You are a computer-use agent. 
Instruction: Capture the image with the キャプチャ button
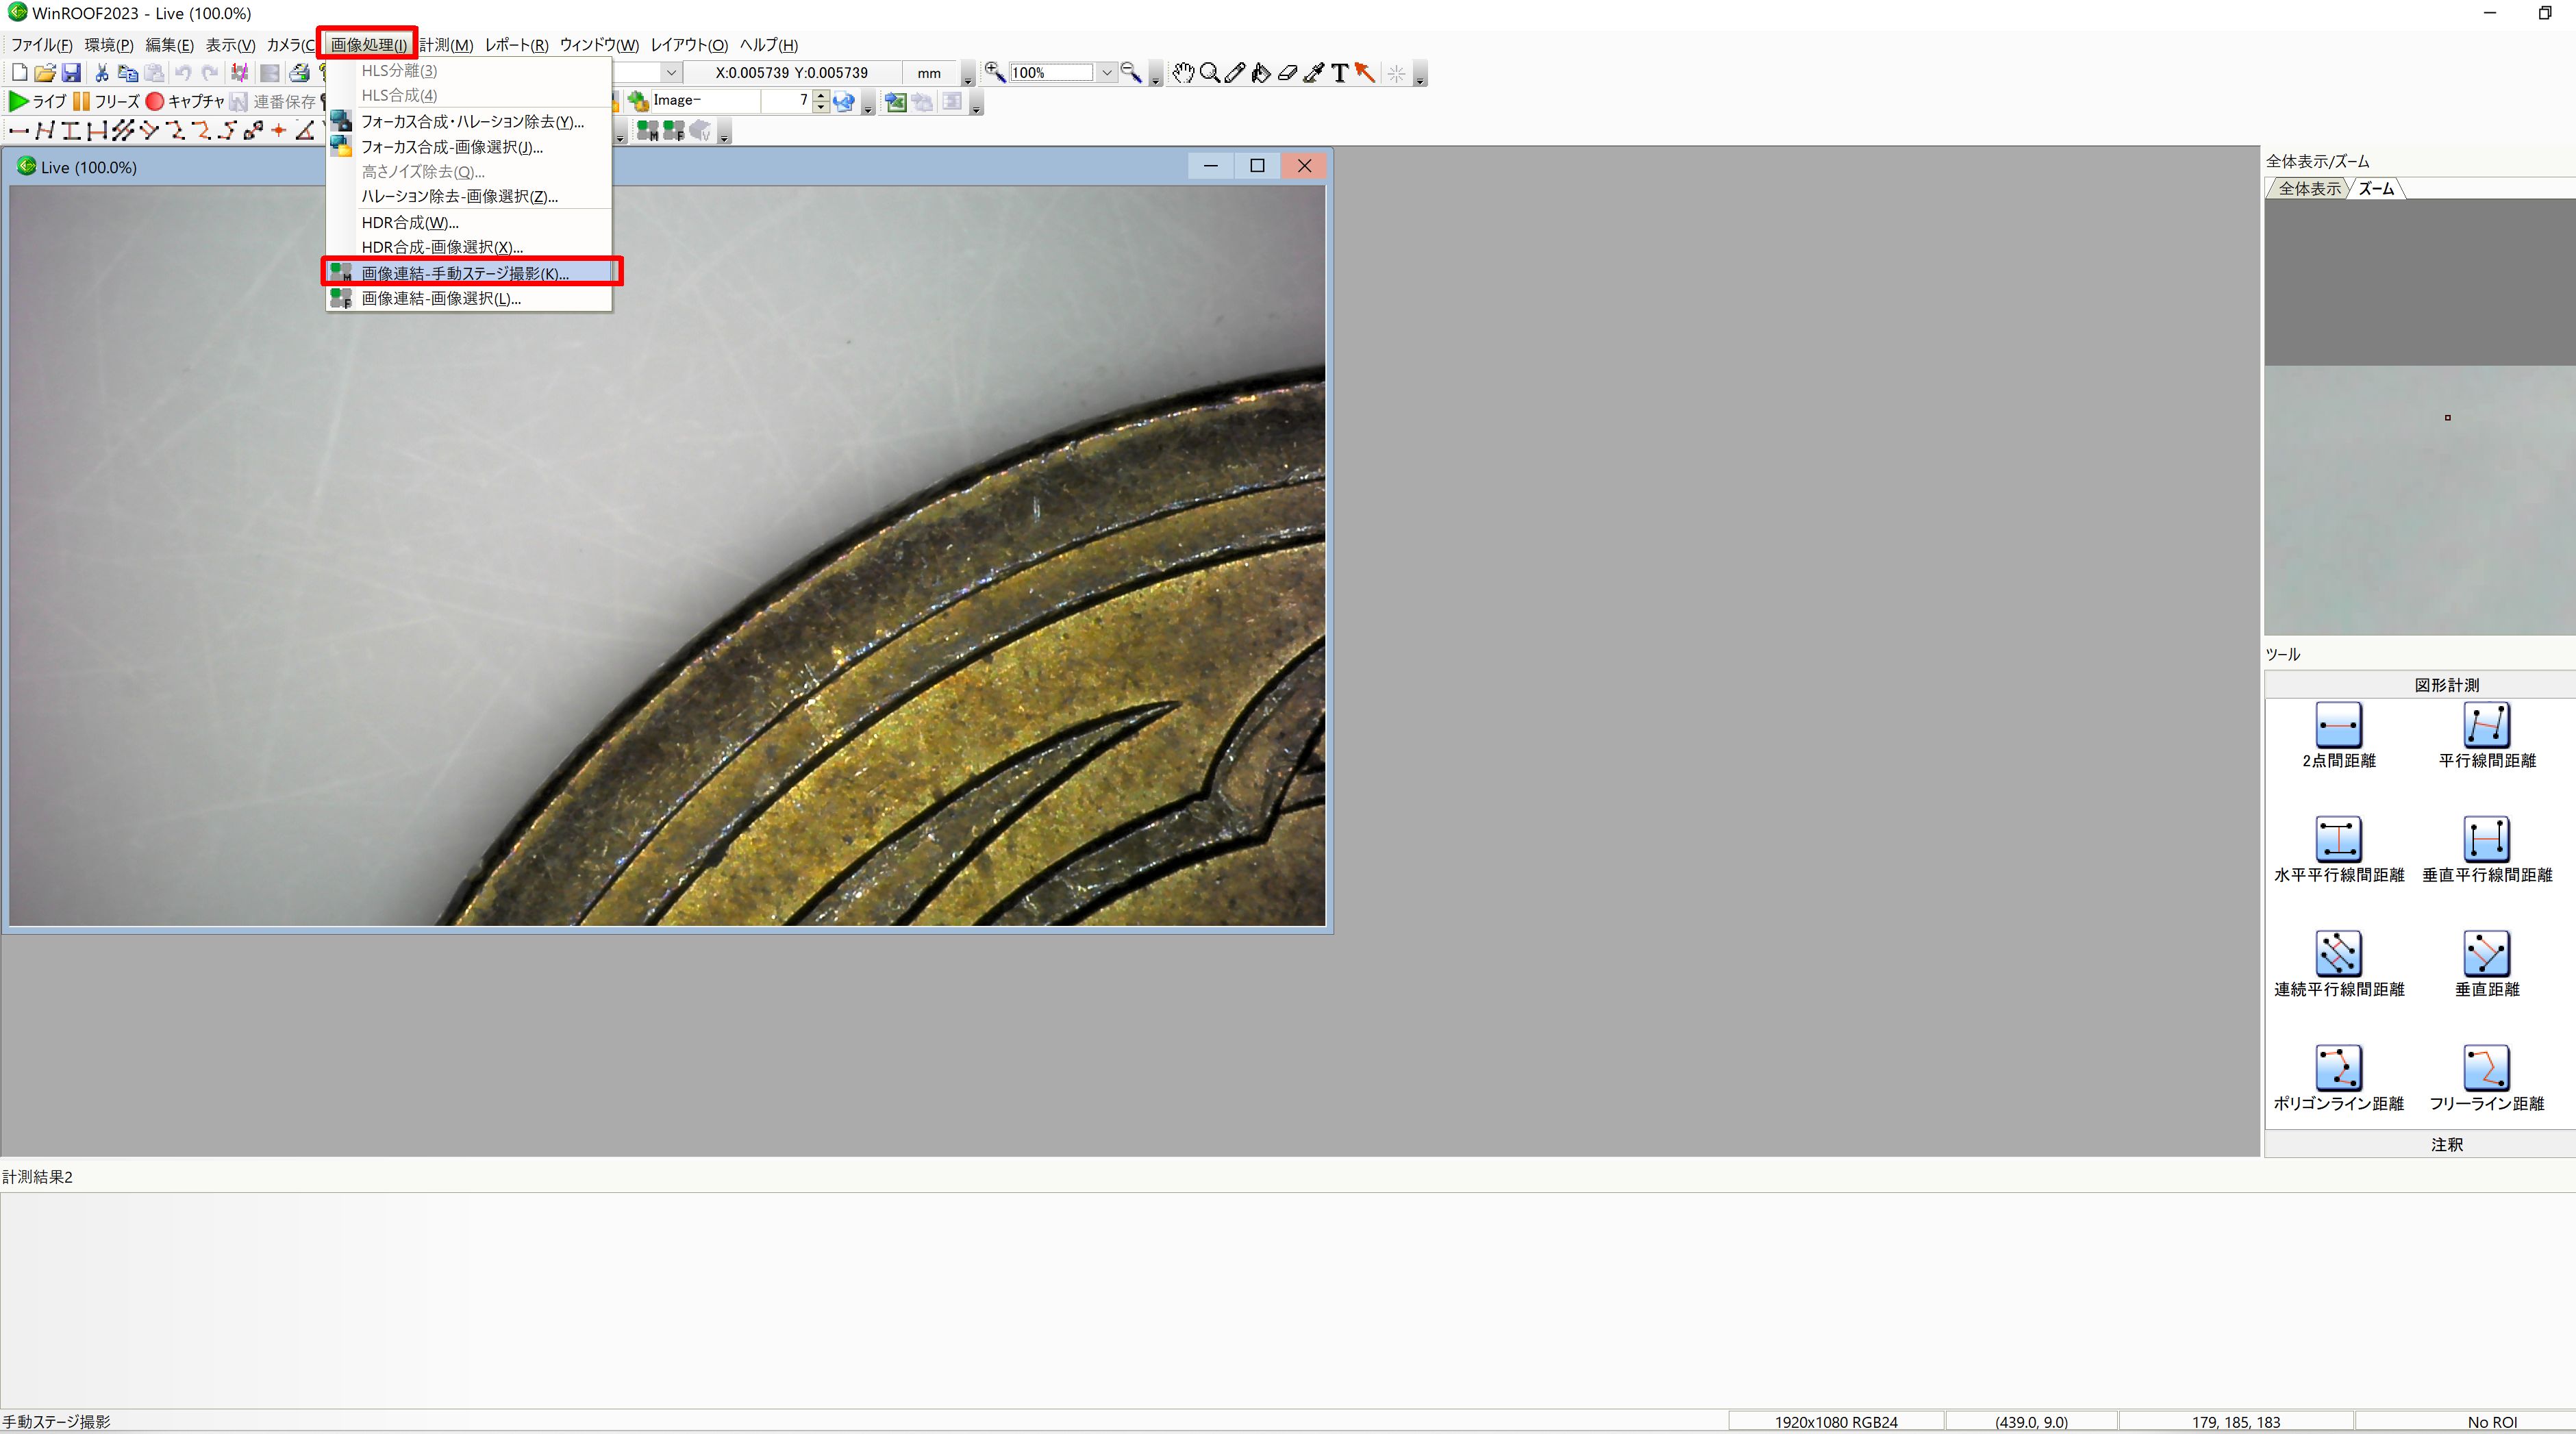[x=185, y=101]
